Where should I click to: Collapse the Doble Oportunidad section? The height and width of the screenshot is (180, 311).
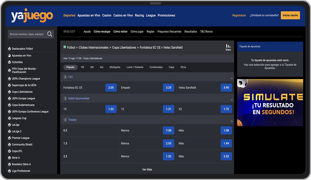point(232,100)
